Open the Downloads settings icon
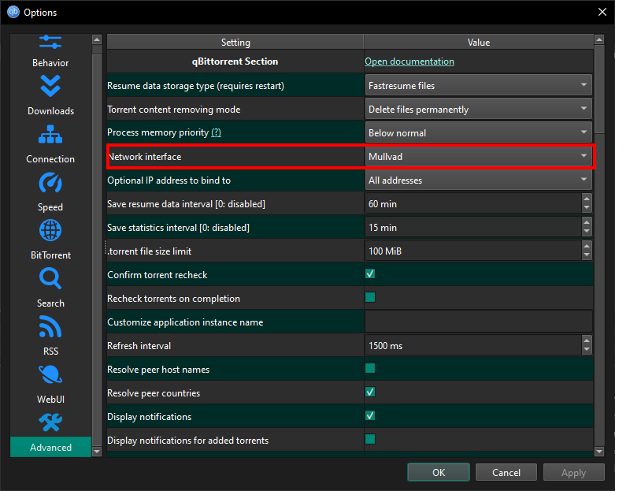The image size is (630, 491). coord(50,87)
